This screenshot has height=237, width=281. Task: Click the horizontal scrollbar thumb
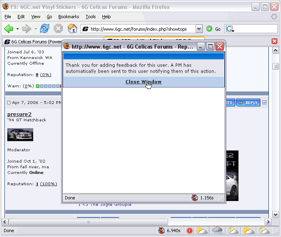tap(88, 222)
